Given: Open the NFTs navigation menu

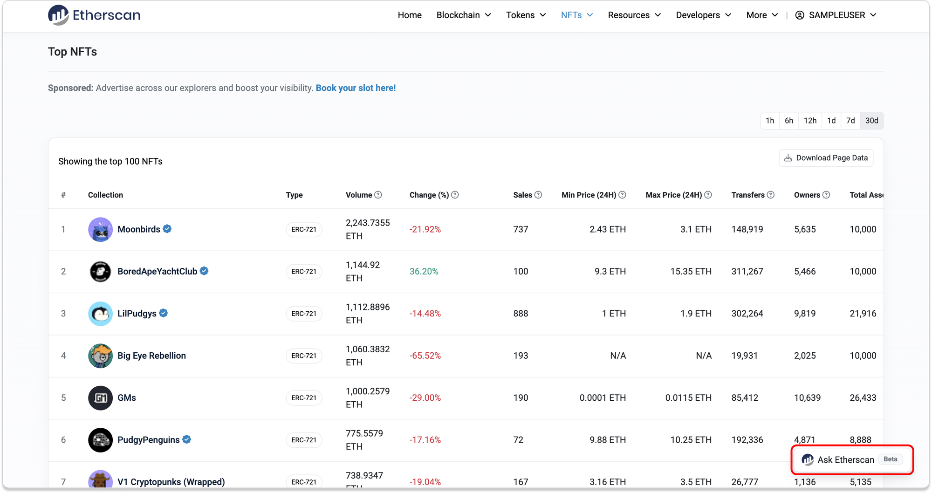Looking at the screenshot, I should 576,15.
